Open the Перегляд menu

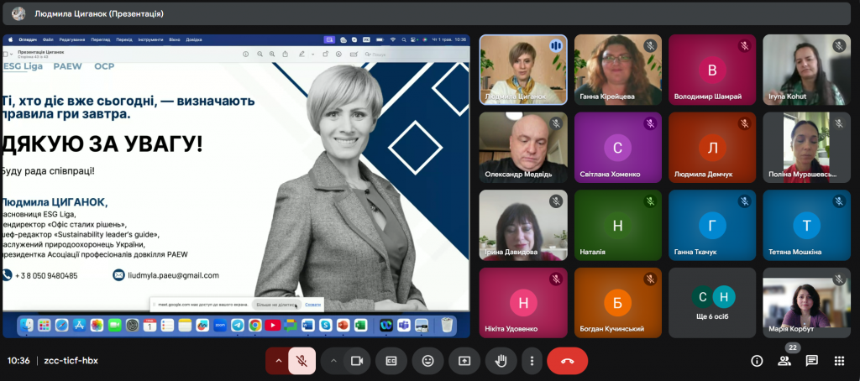pos(101,39)
